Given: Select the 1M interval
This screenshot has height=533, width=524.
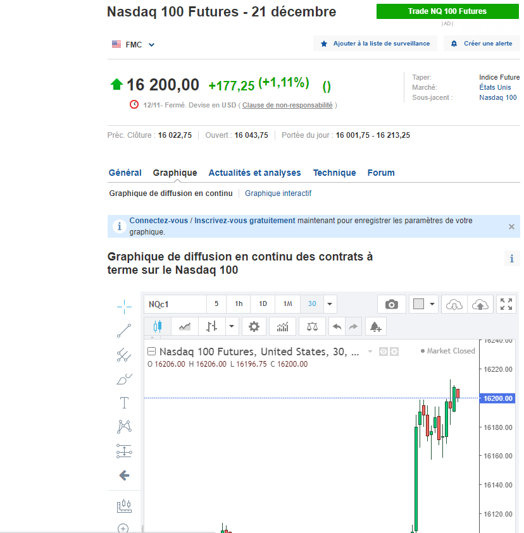Looking at the screenshot, I should click(288, 304).
